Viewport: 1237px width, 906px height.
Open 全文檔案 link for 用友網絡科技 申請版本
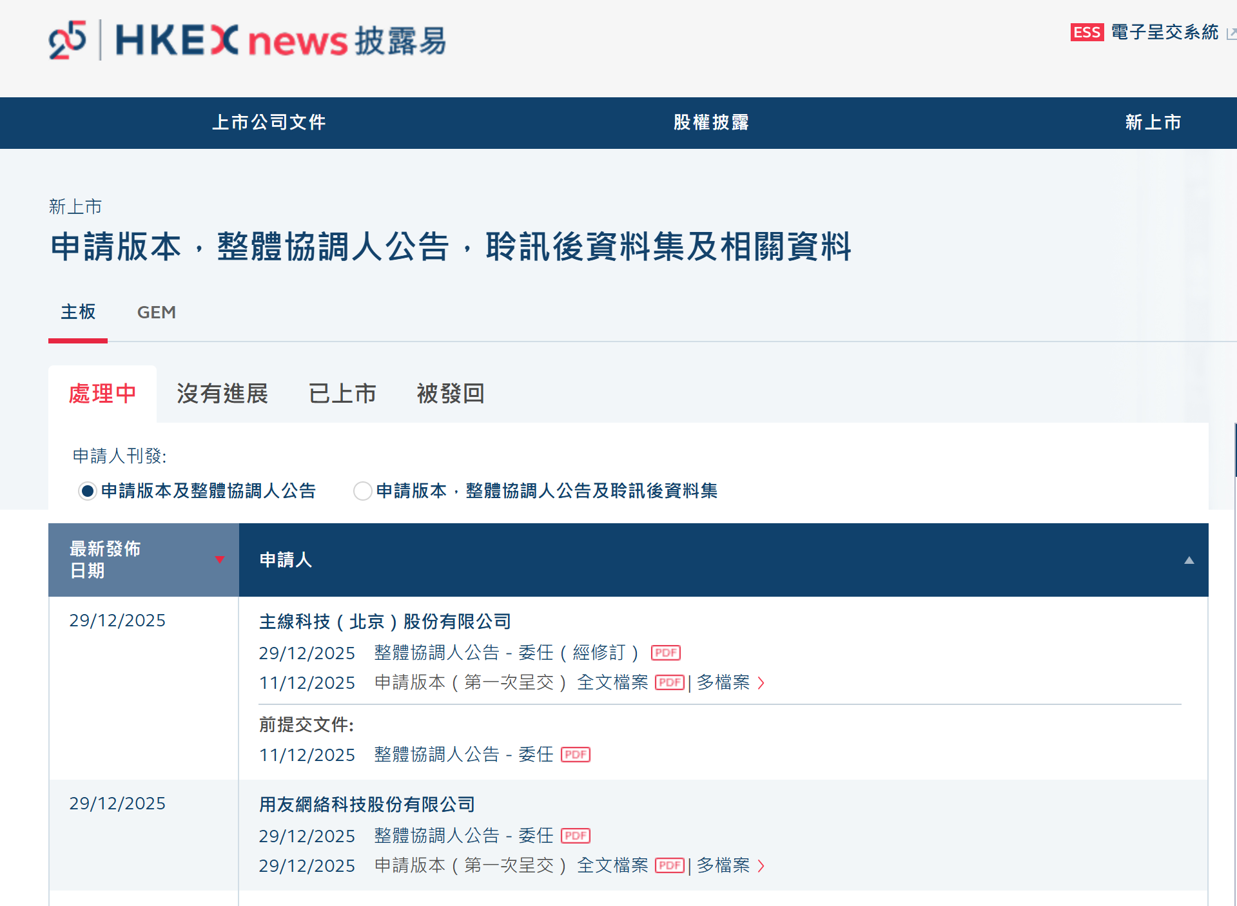click(x=612, y=865)
